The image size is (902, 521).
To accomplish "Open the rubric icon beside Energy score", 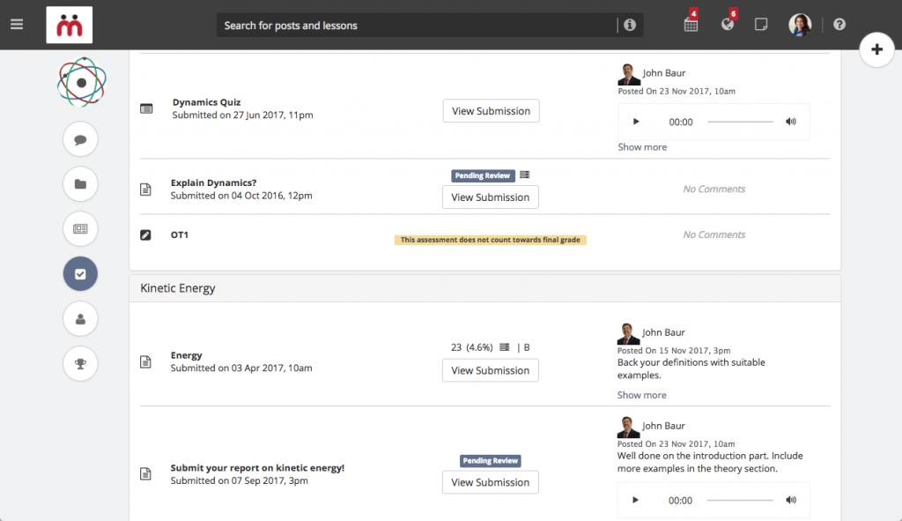I will pos(505,347).
